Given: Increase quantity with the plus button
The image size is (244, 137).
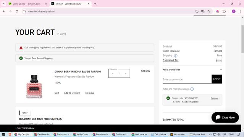Looking at the screenshot, I should point(126,74).
